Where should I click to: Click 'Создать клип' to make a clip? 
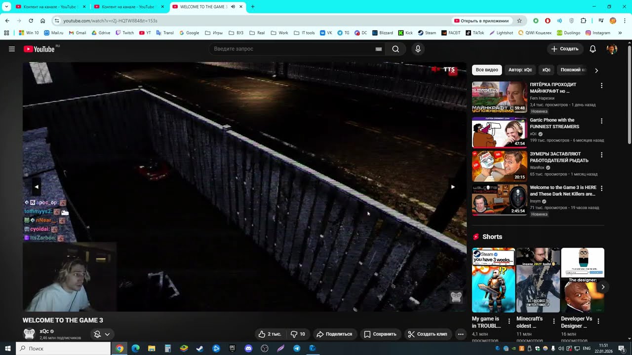(428, 334)
